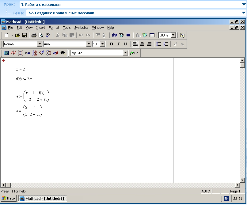The width and height of the screenshot is (247, 209).
Task: Open the Evaluation x= palette
Action: 27,53
